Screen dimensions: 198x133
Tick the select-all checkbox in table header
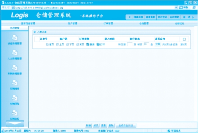pos(184,39)
